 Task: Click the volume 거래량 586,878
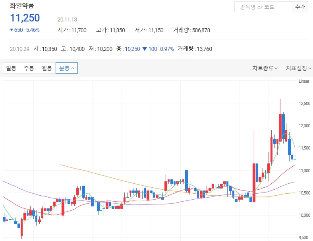(x=191, y=30)
